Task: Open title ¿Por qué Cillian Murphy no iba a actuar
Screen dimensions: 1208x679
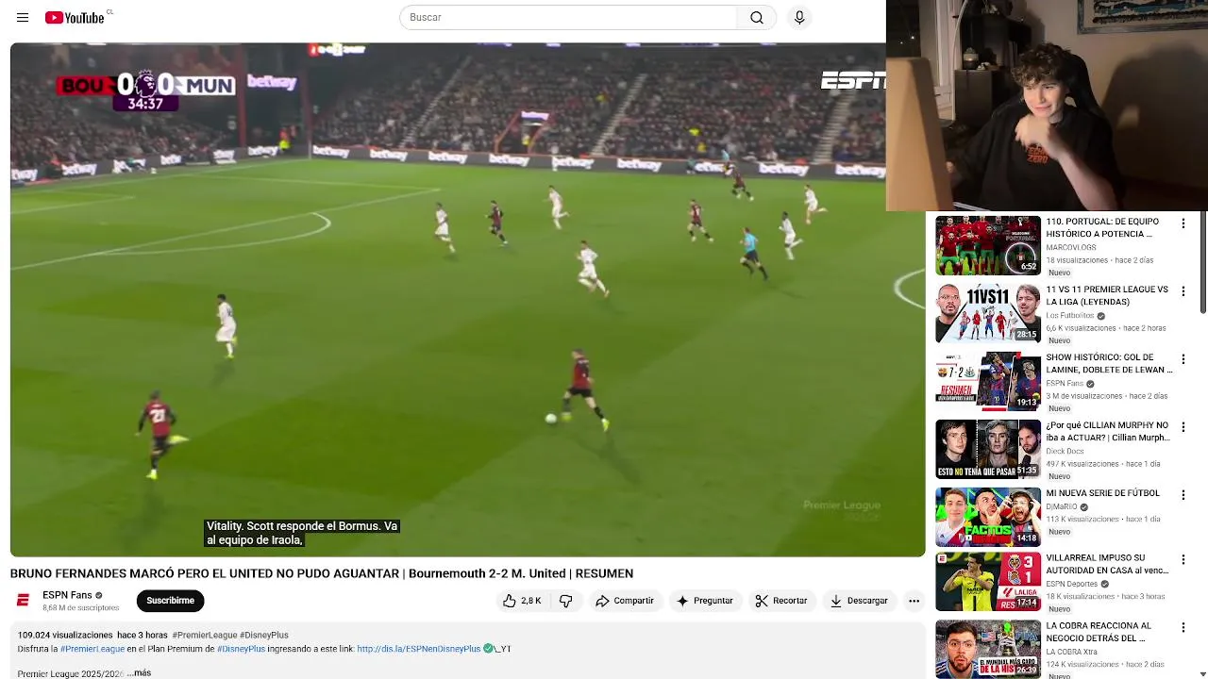Action: 1108,431
